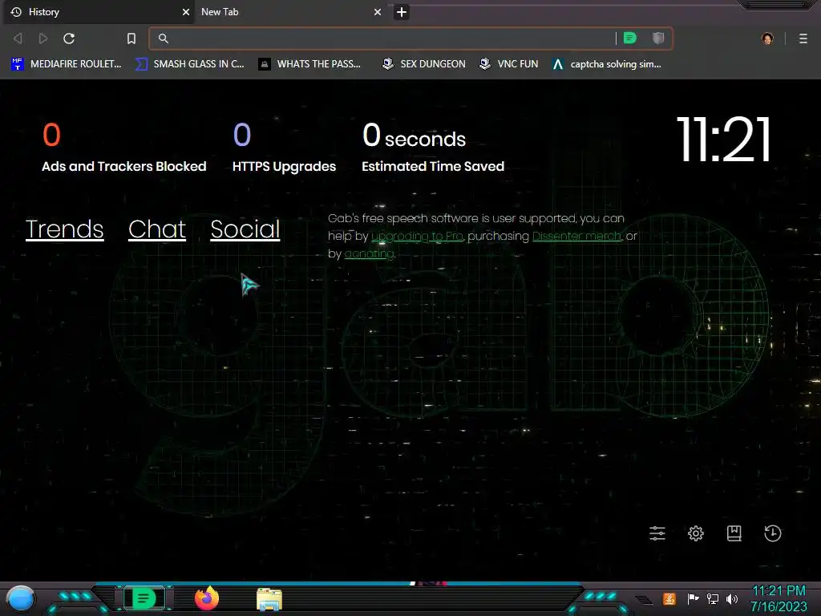Viewport: 821px width, 616px height.
Task: Open the Chat link
Action: click(157, 229)
